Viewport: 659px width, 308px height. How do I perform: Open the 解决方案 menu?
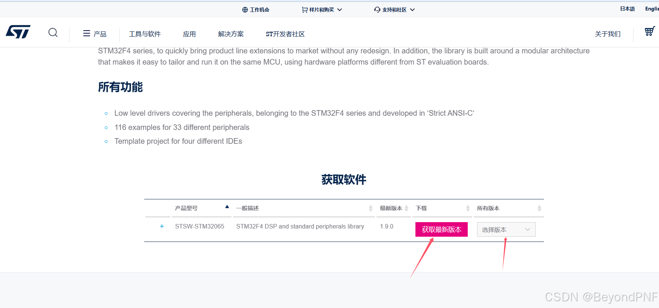pos(231,34)
